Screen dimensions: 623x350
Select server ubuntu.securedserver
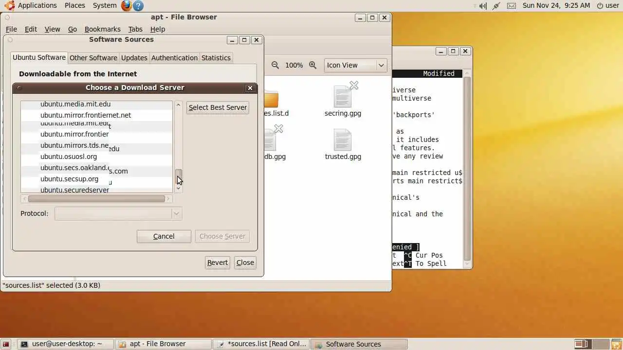coord(74,190)
